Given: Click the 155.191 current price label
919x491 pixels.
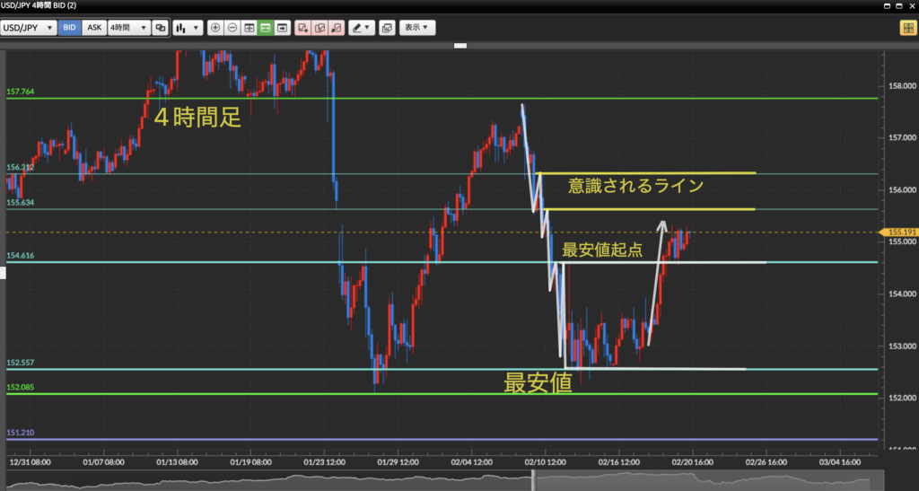Looking at the screenshot, I should point(900,232).
